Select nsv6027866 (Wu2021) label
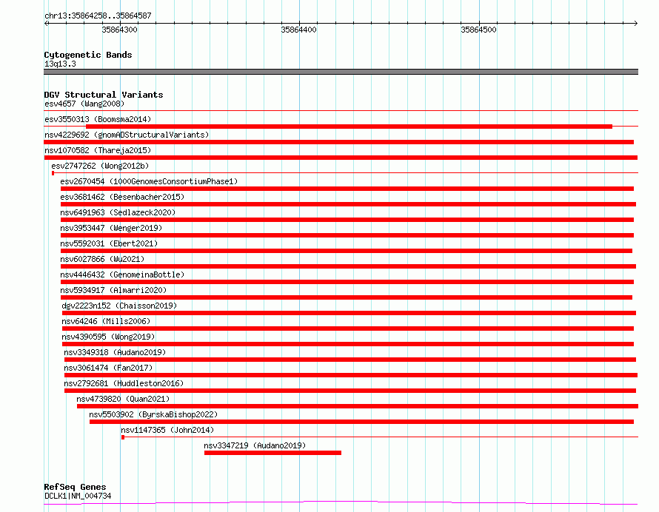 click(x=102, y=259)
